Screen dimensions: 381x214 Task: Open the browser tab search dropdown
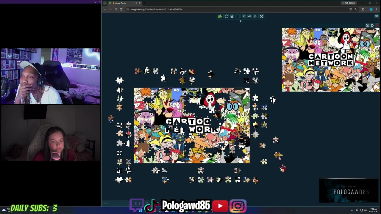pos(104,3)
